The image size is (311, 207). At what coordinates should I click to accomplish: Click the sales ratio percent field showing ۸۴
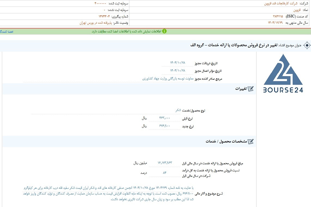tap(165, 173)
